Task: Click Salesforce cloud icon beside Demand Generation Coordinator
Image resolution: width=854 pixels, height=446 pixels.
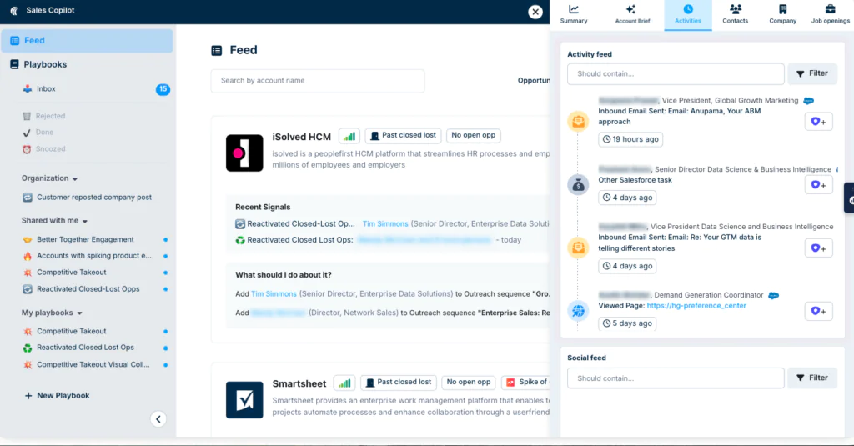Action: pyautogui.click(x=773, y=296)
